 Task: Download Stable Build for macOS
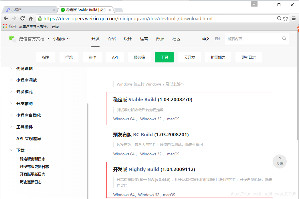tap(173, 119)
